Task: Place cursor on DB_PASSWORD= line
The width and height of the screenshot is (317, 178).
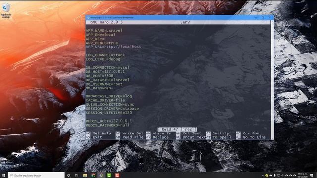Action: [x=100, y=88]
